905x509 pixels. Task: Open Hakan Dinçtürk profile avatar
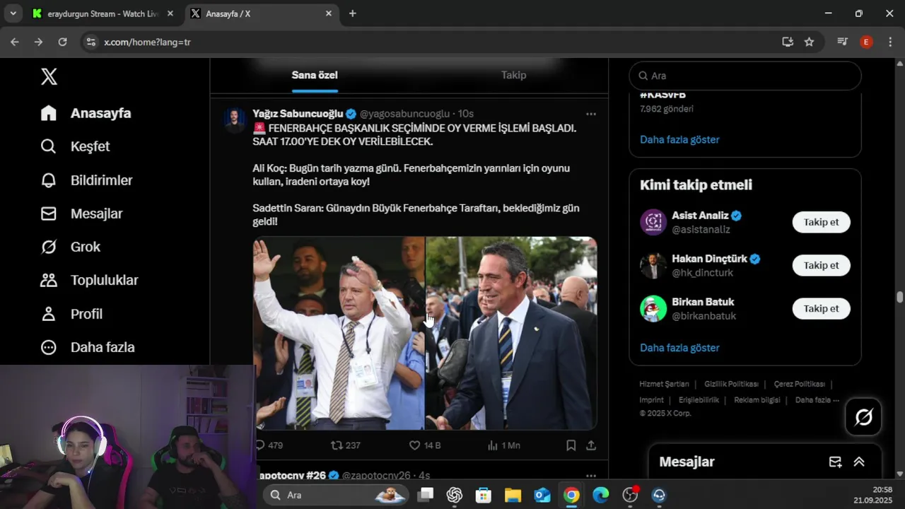pos(653,266)
